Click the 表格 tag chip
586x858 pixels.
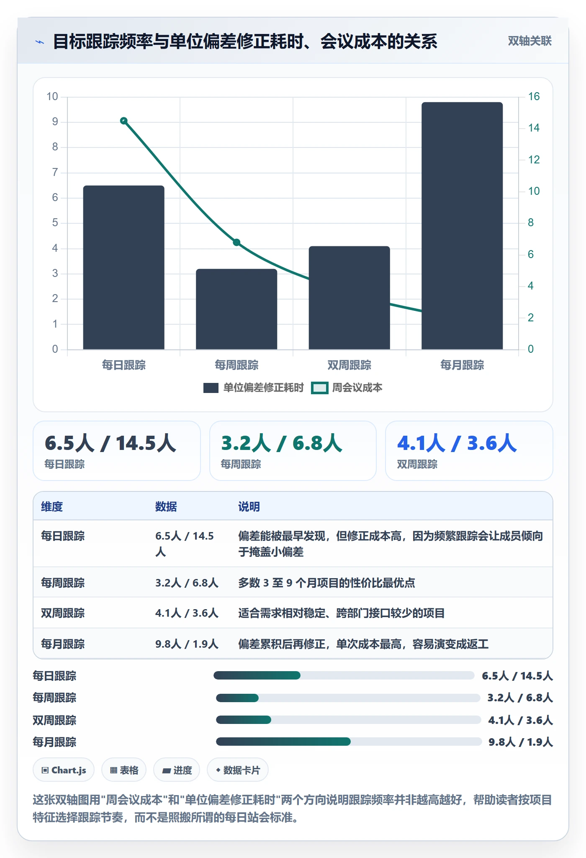tap(124, 770)
